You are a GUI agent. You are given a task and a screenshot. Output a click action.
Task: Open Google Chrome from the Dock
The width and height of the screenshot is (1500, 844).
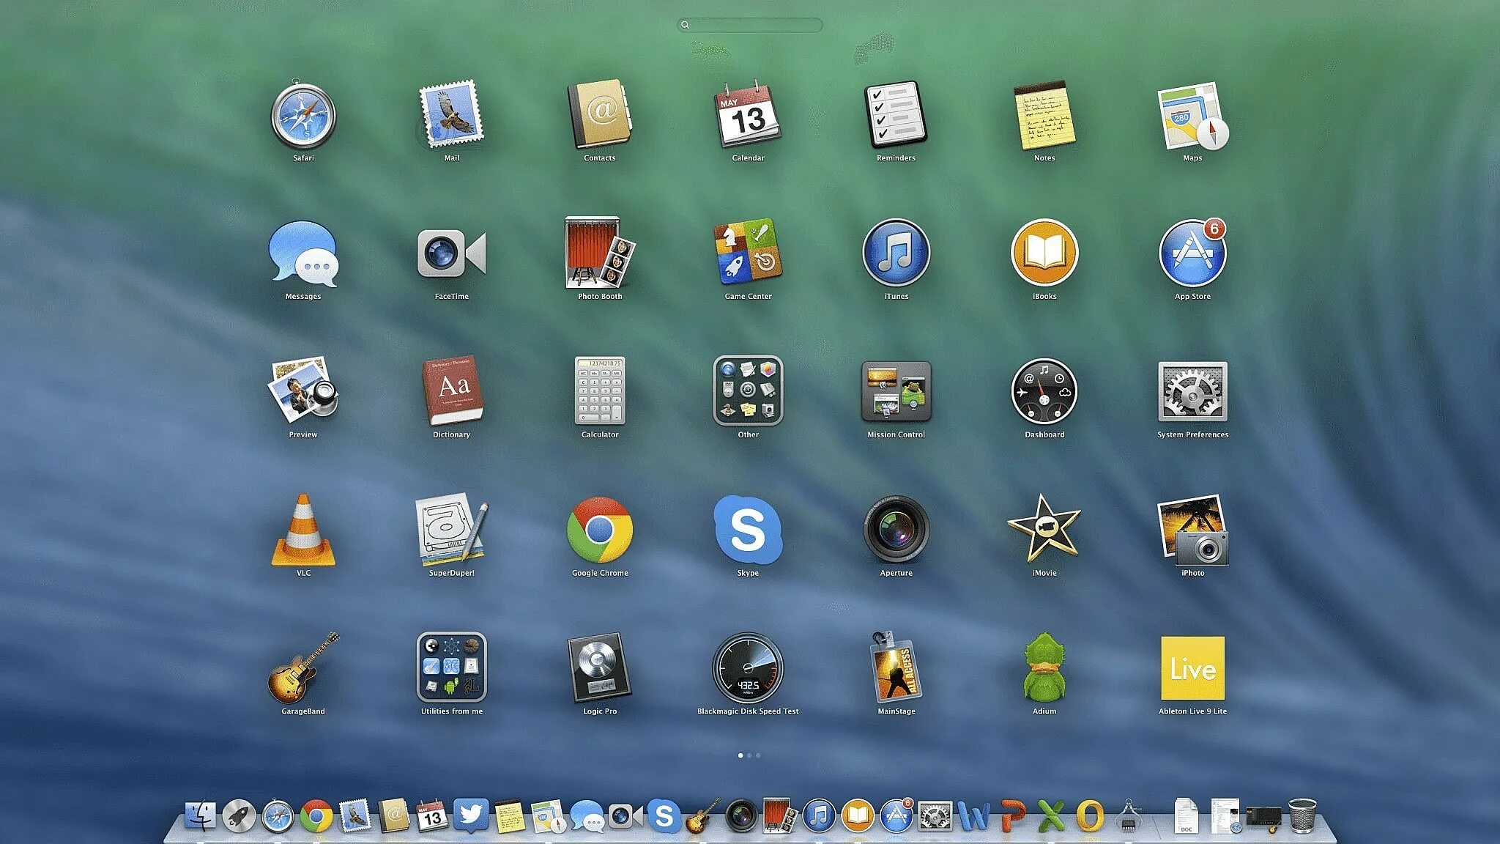[x=316, y=816]
